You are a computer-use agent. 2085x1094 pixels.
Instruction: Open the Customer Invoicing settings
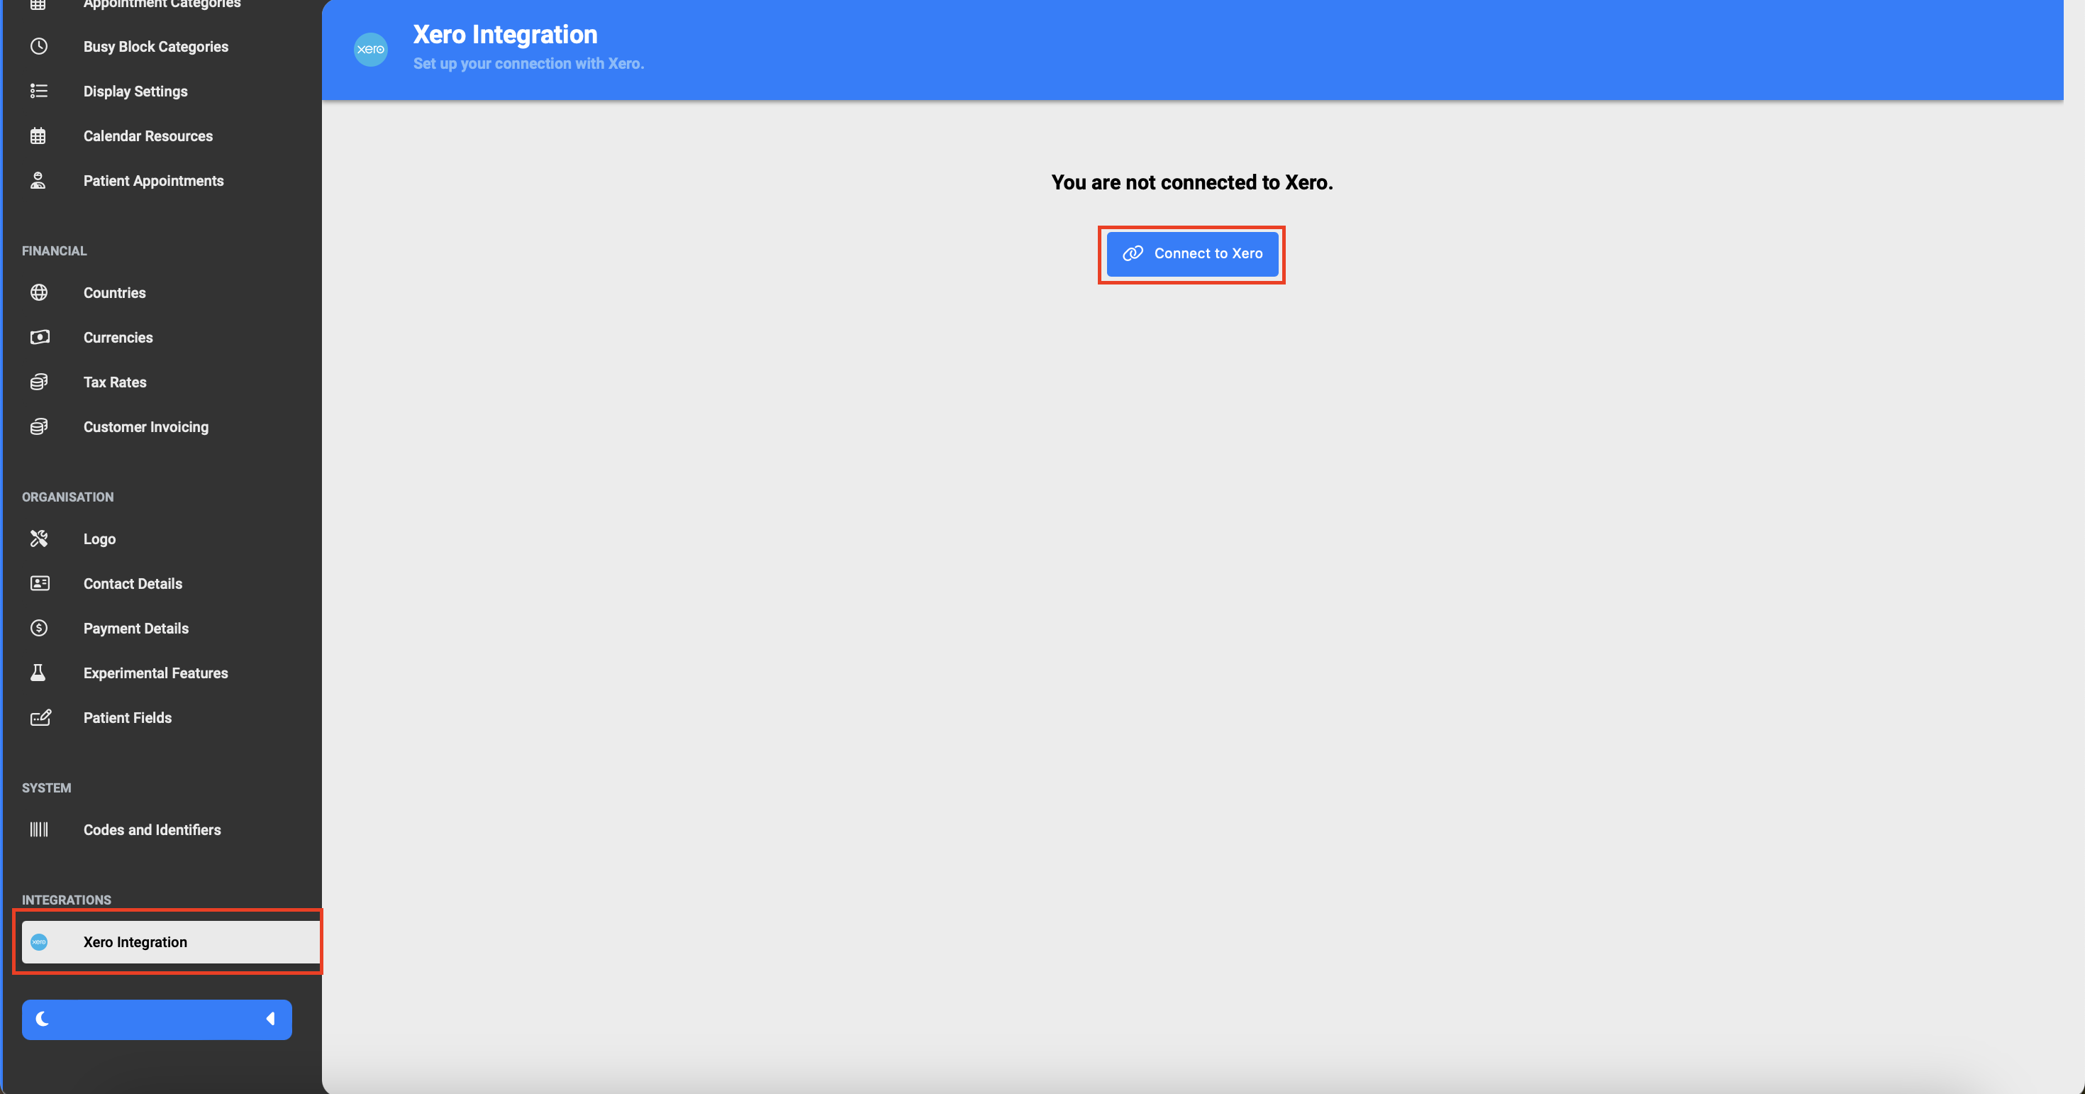pyautogui.click(x=145, y=427)
